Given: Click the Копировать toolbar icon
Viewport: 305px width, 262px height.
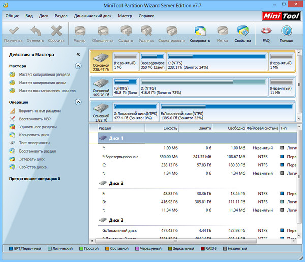Looking at the screenshot, I should (x=199, y=33).
